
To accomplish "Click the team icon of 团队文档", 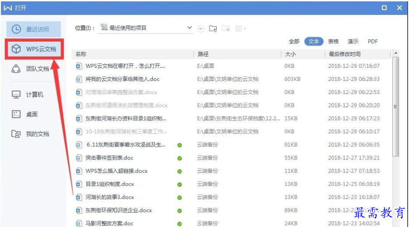I will point(16,69).
